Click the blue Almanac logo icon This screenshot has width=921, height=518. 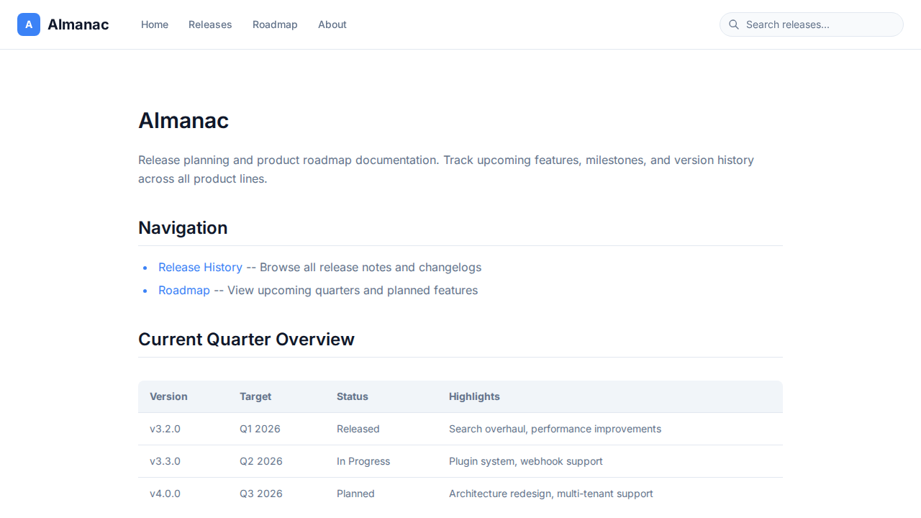point(29,24)
